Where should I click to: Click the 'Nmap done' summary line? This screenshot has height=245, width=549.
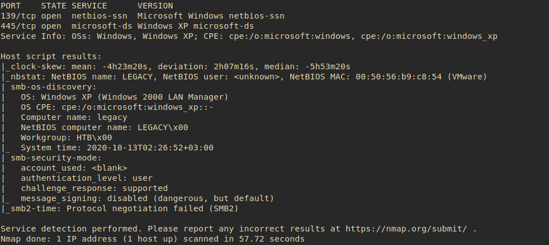(x=152, y=239)
